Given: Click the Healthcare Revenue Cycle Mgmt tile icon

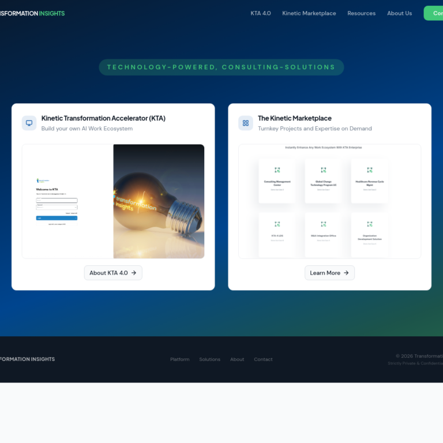Looking at the screenshot, I should 370,170.
